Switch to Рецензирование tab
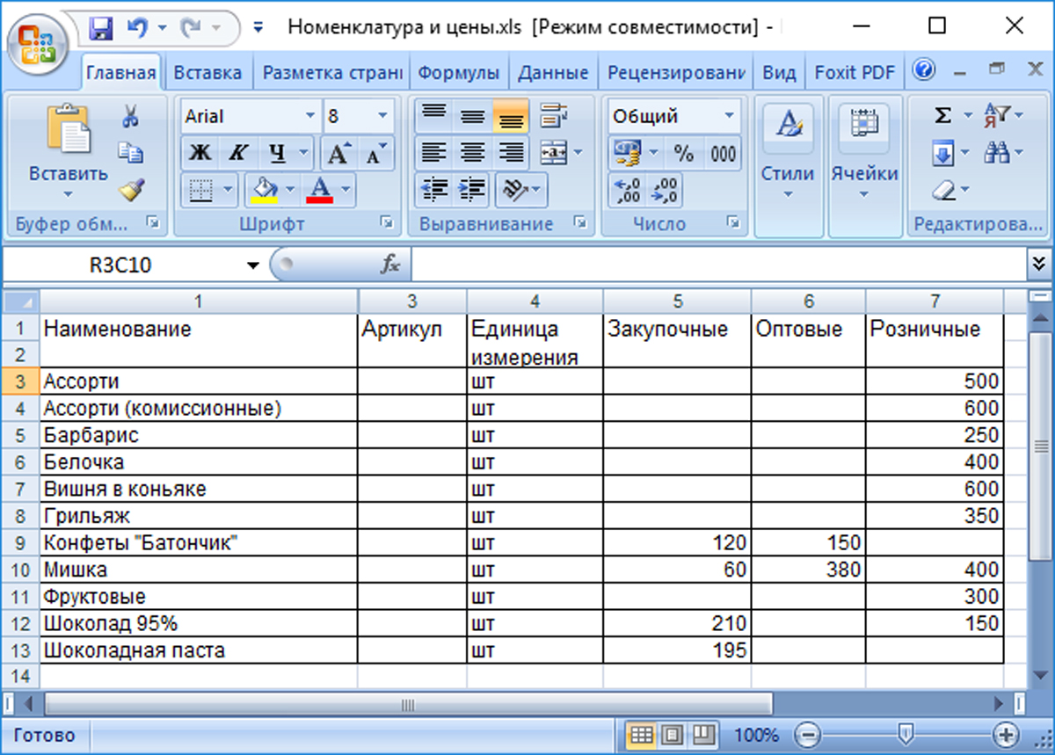 676,72
